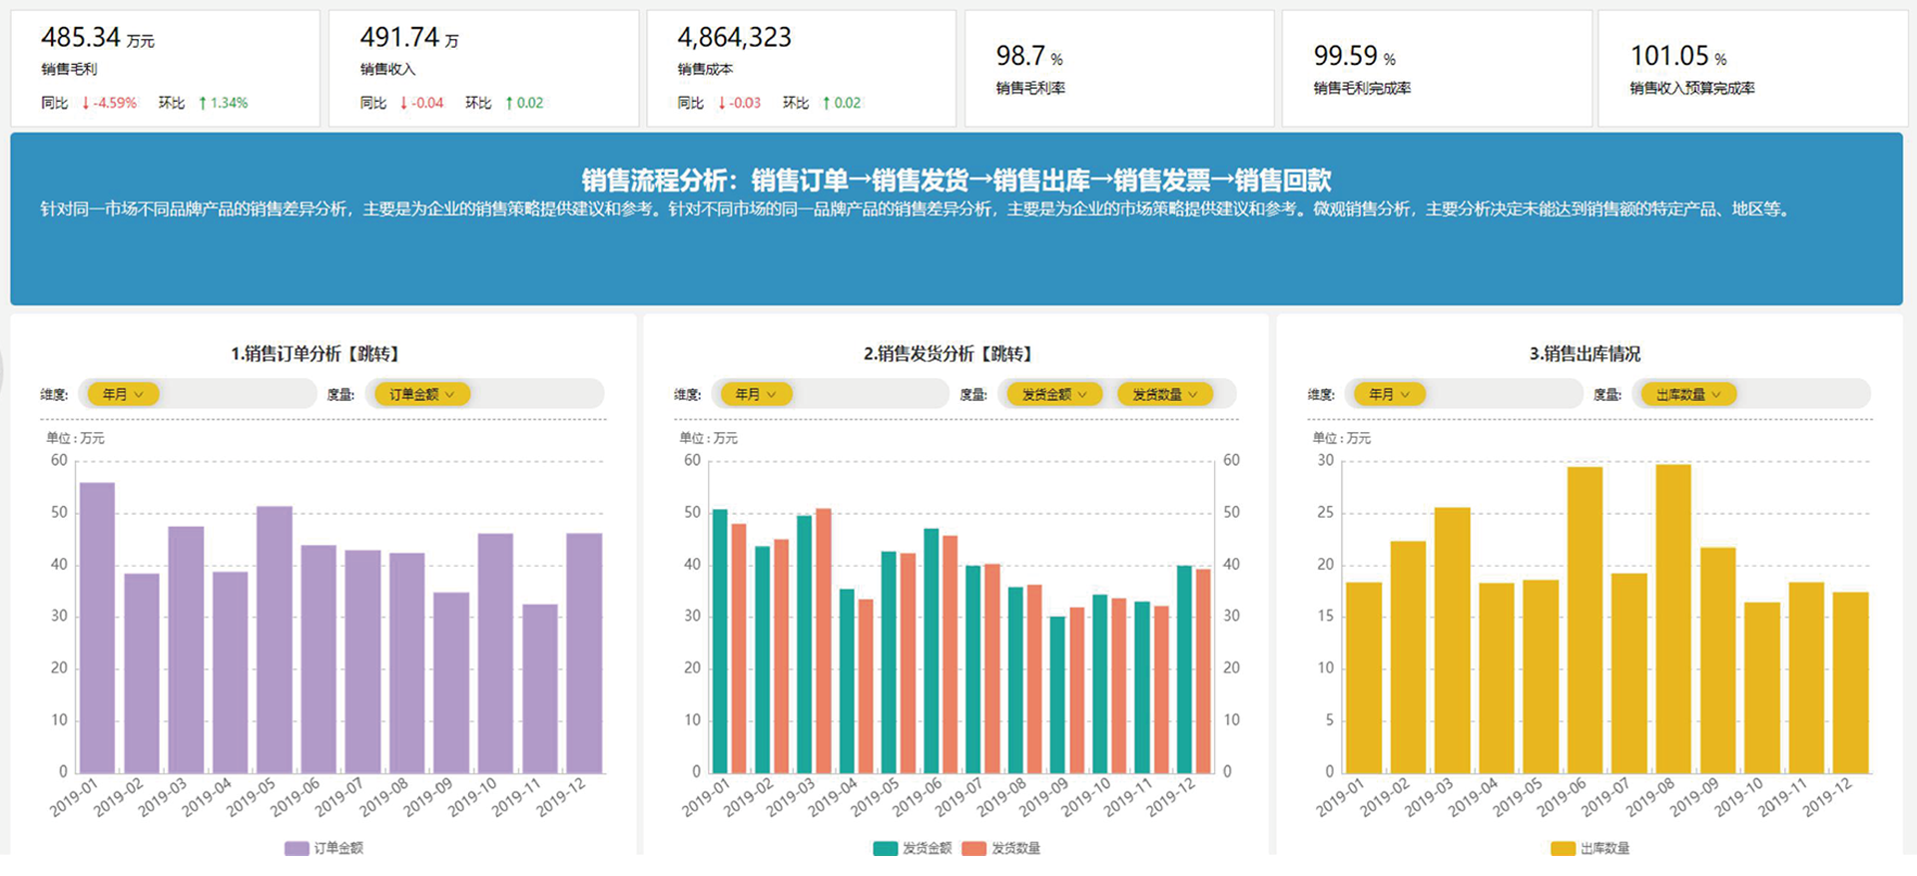Open 年月 dimension dropdown in 销售订单分析 chart
This screenshot has height=876, width=1917.
[123, 394]
